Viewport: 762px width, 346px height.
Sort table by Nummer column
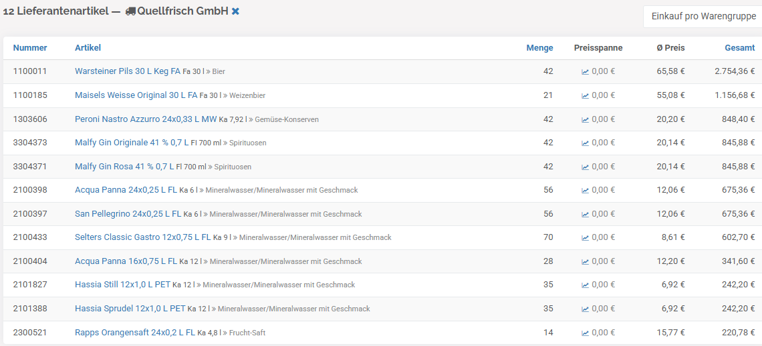(30, 48)
